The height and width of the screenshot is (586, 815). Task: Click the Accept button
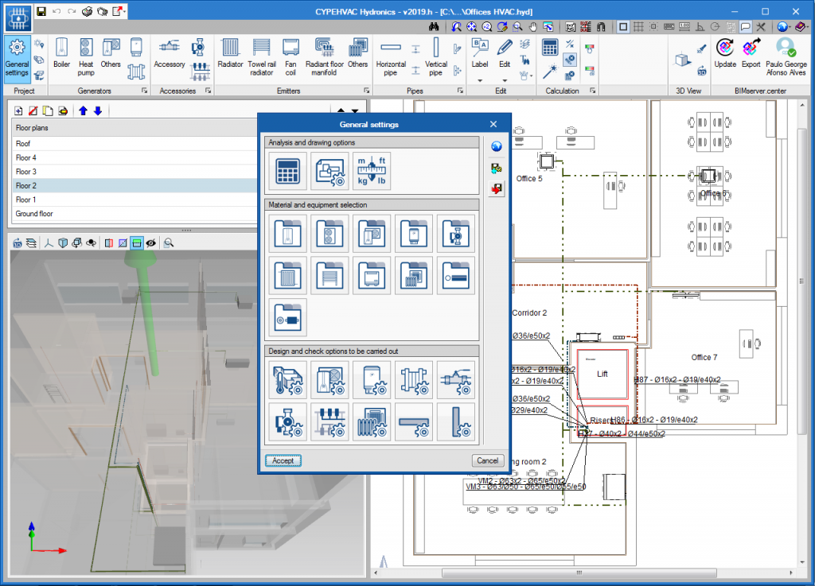click(x=283, y=460)
